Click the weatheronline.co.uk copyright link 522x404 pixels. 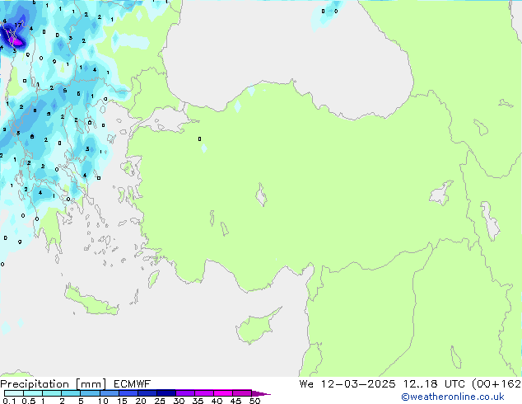(x=453, y=397)
